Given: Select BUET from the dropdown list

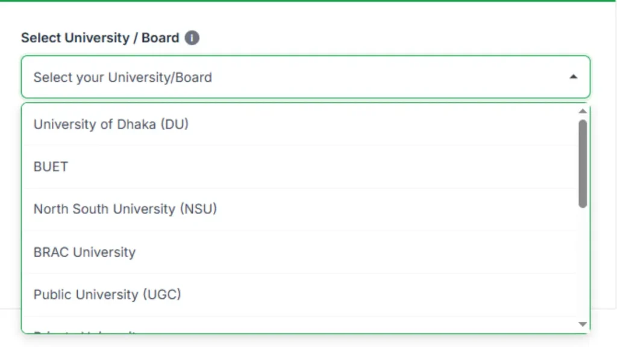Looking at the screenshot, I should coord(51,166).
